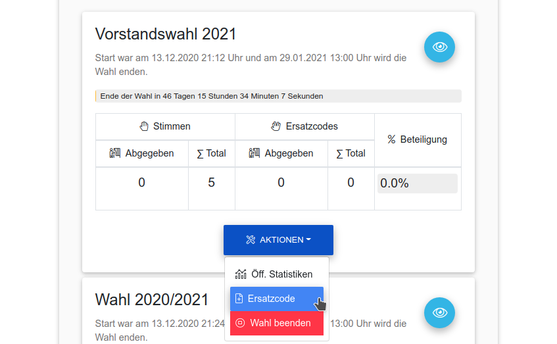
Task: Open the Aktionen dropdown button
Action: (278, 240)
